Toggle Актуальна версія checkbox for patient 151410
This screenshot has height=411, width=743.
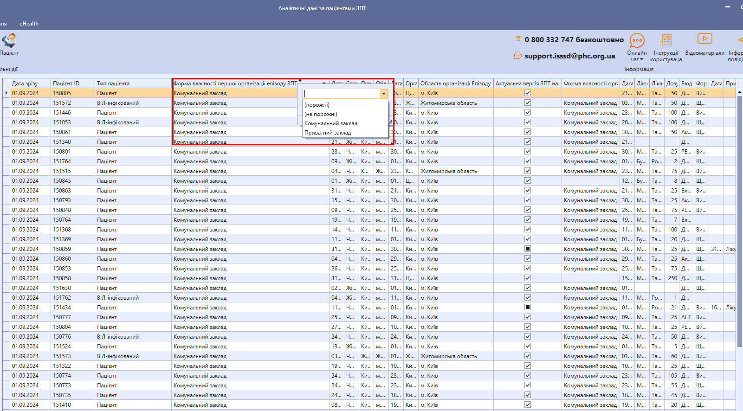[x=528, y=405]
